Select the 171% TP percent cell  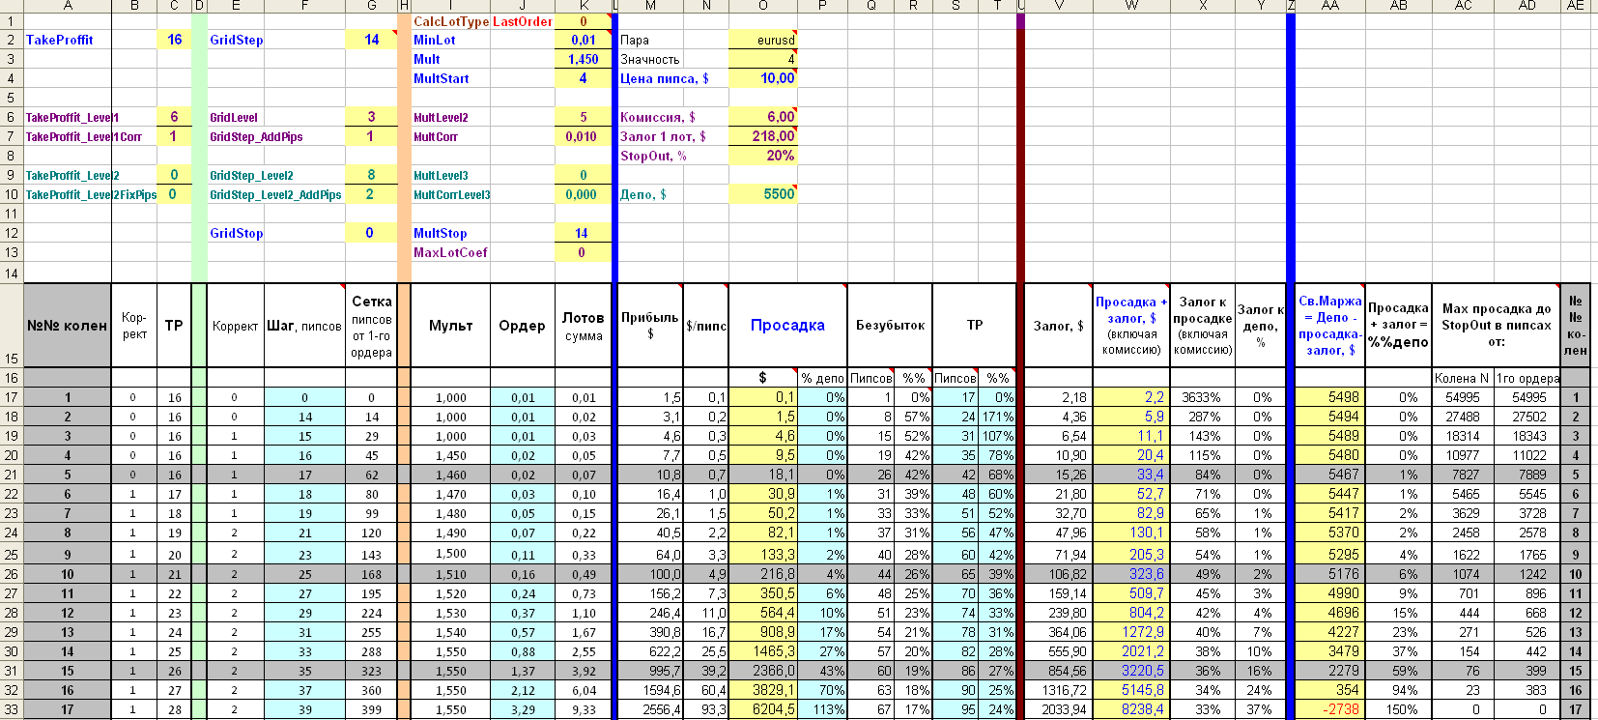tap(999, 417)
